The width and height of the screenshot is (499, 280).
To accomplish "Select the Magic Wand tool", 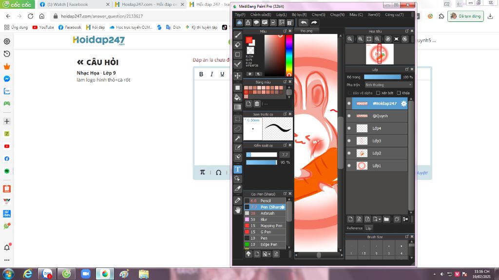I will [237, 138].
